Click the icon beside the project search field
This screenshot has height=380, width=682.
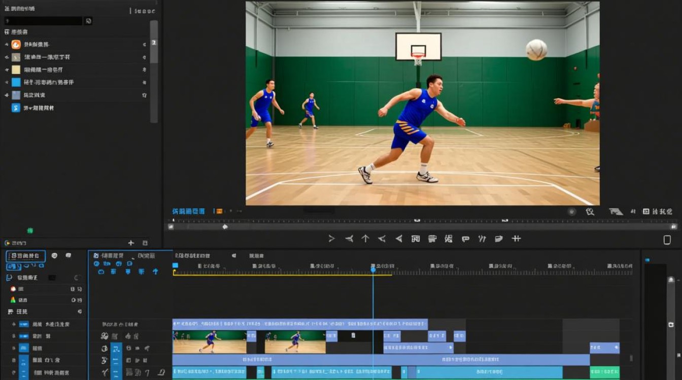[x=89, y=21]
